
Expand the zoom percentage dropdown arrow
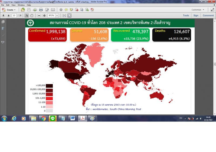tap(57, 15)
